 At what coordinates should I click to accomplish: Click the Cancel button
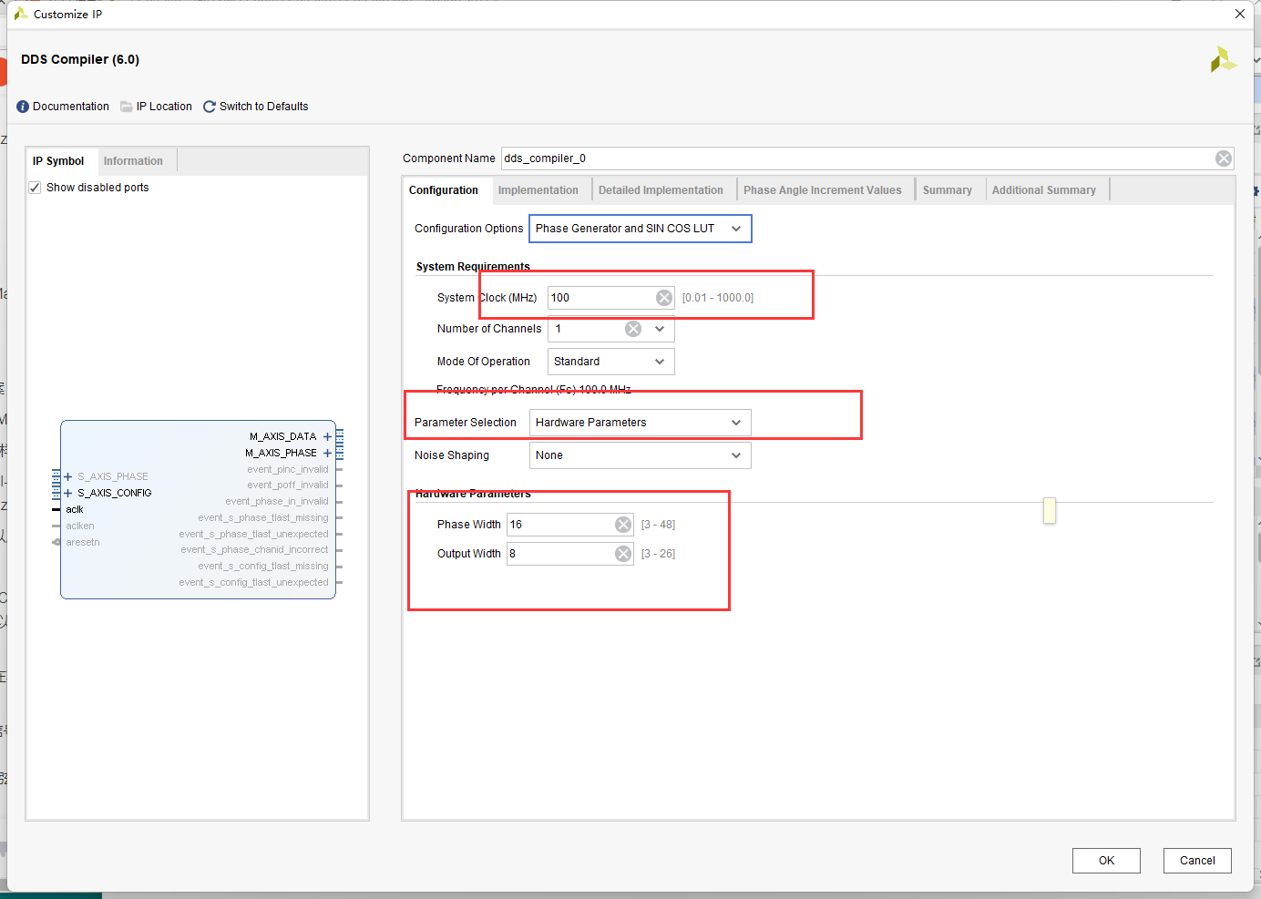tap(1197, 861)
